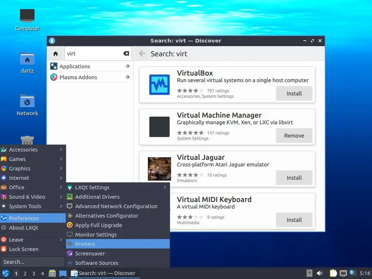Viewport: 372px width, 279px height.
Task: Switch to virtual desktop 4
Action: (43, 274)
